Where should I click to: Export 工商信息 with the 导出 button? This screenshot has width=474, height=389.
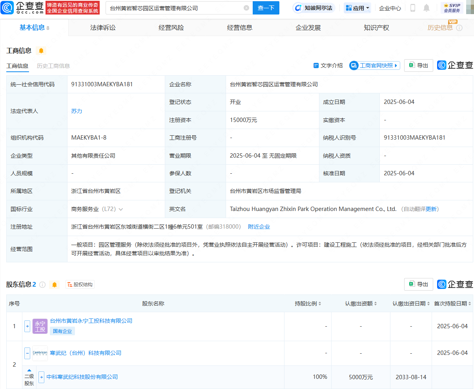pos(419,65)
